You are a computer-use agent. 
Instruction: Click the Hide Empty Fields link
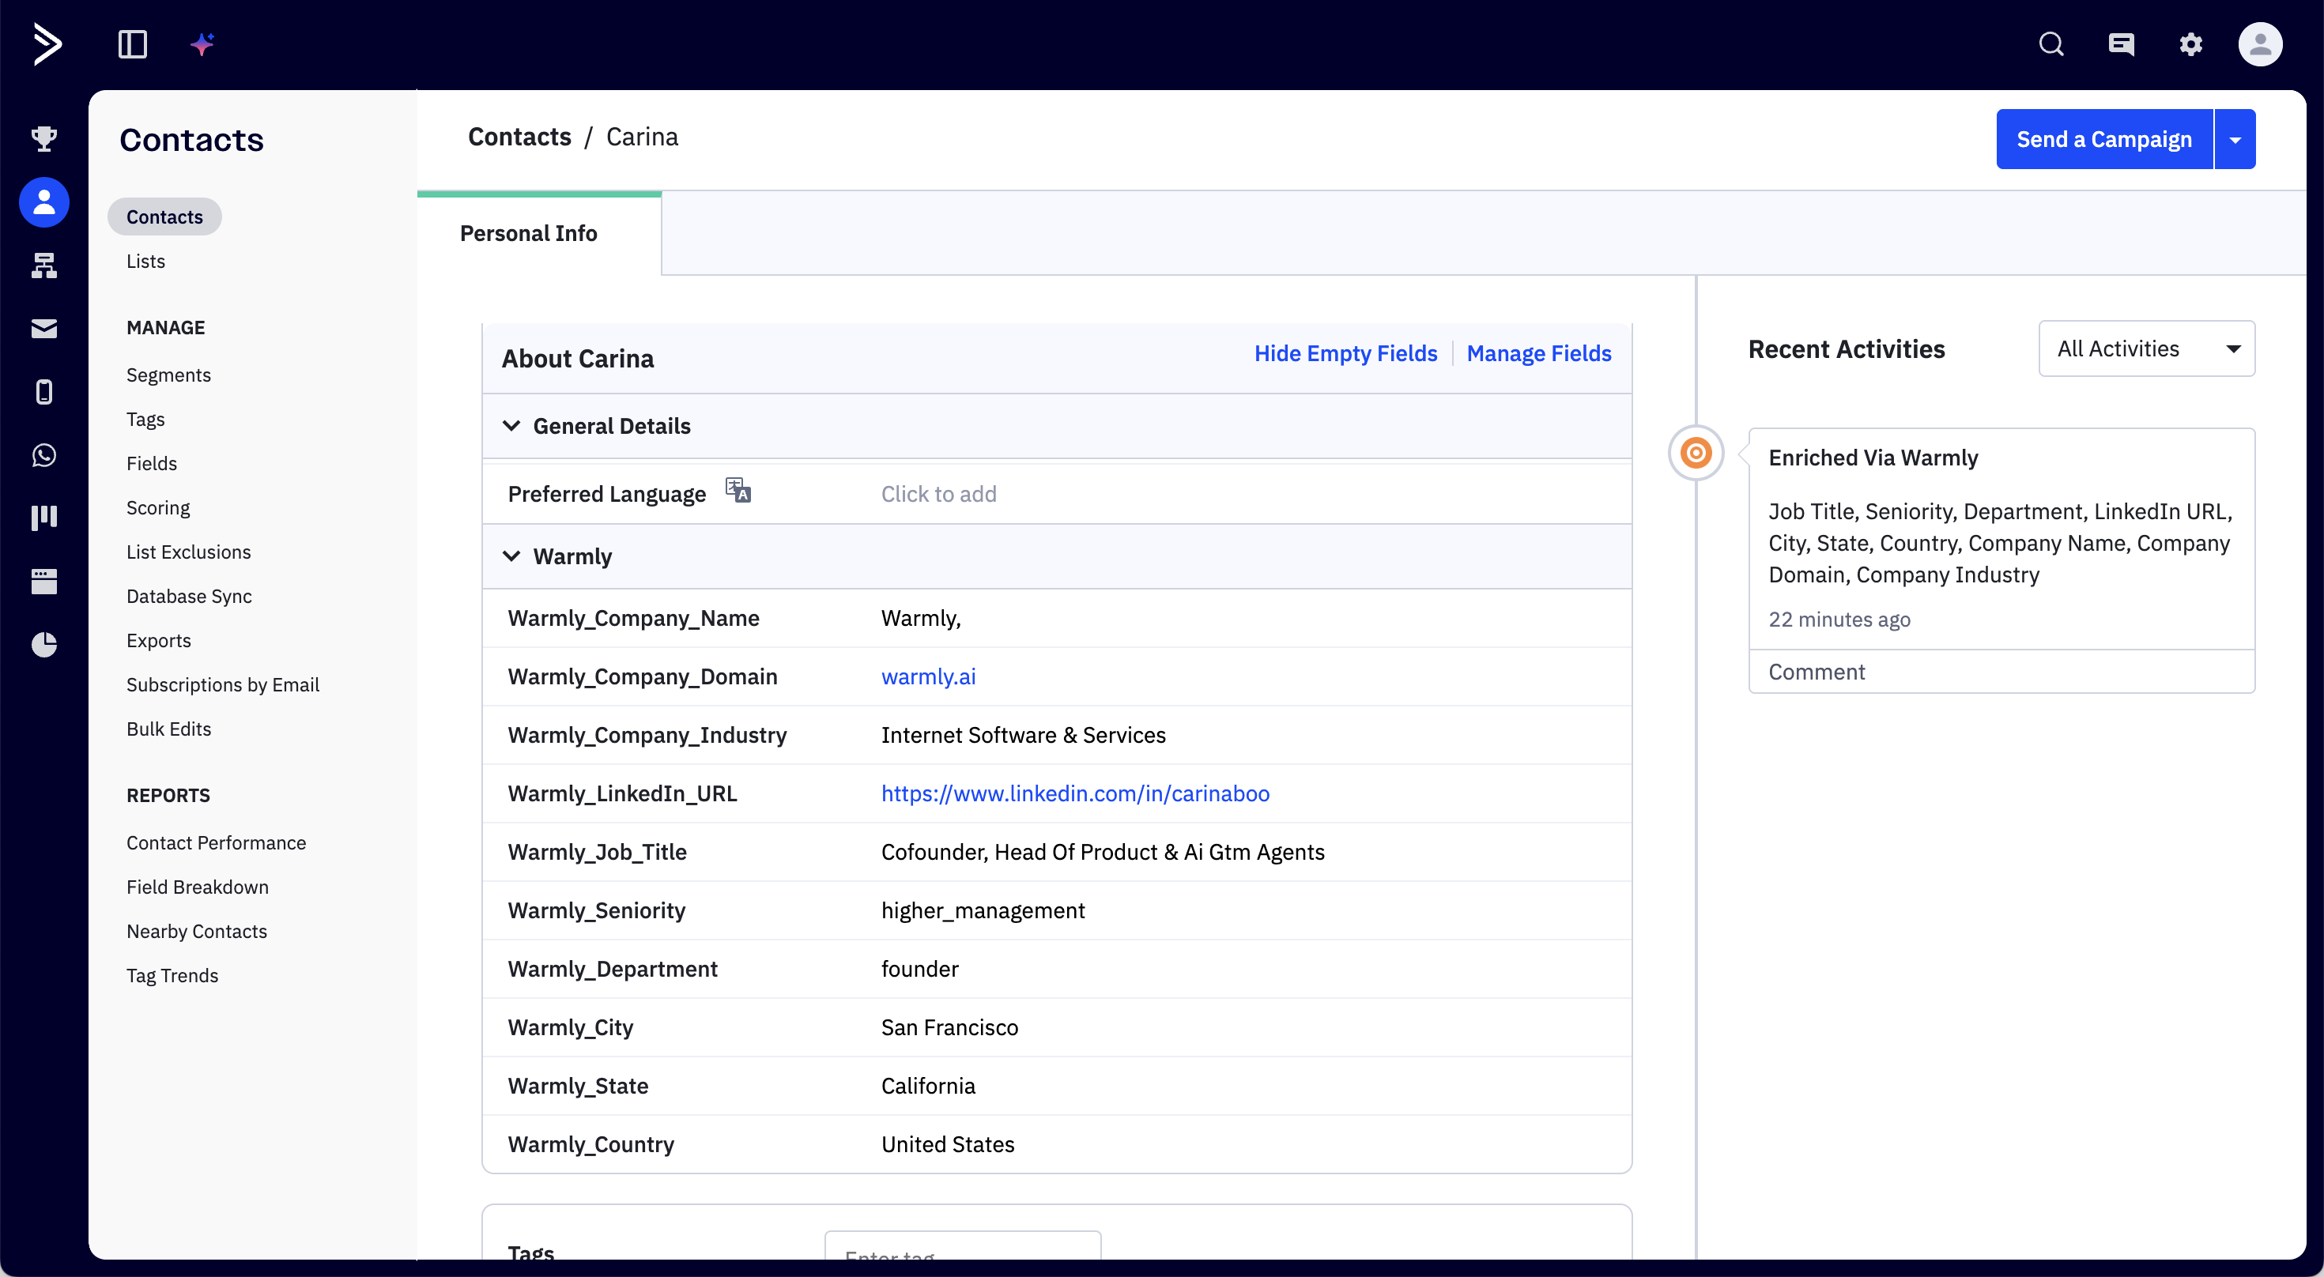[x=1345, y=352]
